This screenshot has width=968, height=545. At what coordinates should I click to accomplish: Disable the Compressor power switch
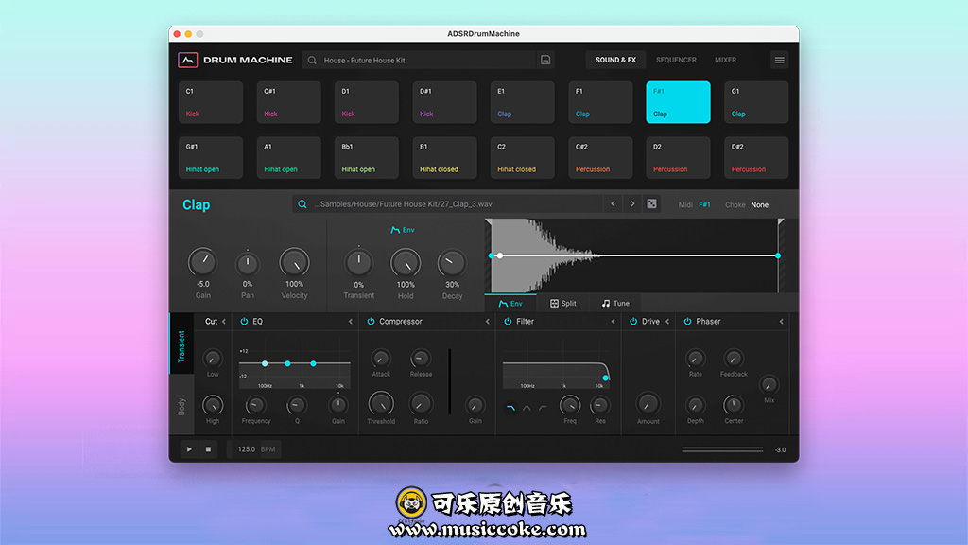point(371,322)
